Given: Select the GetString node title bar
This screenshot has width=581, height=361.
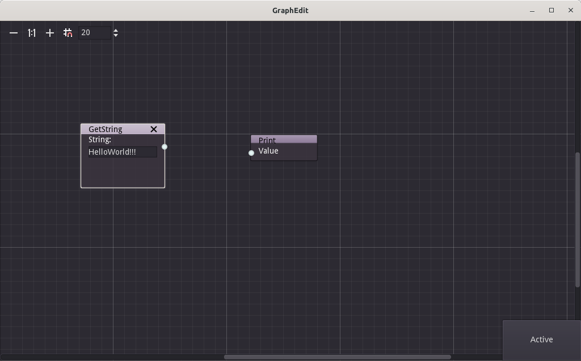Looking at the screenshot, I should point(113,129).
